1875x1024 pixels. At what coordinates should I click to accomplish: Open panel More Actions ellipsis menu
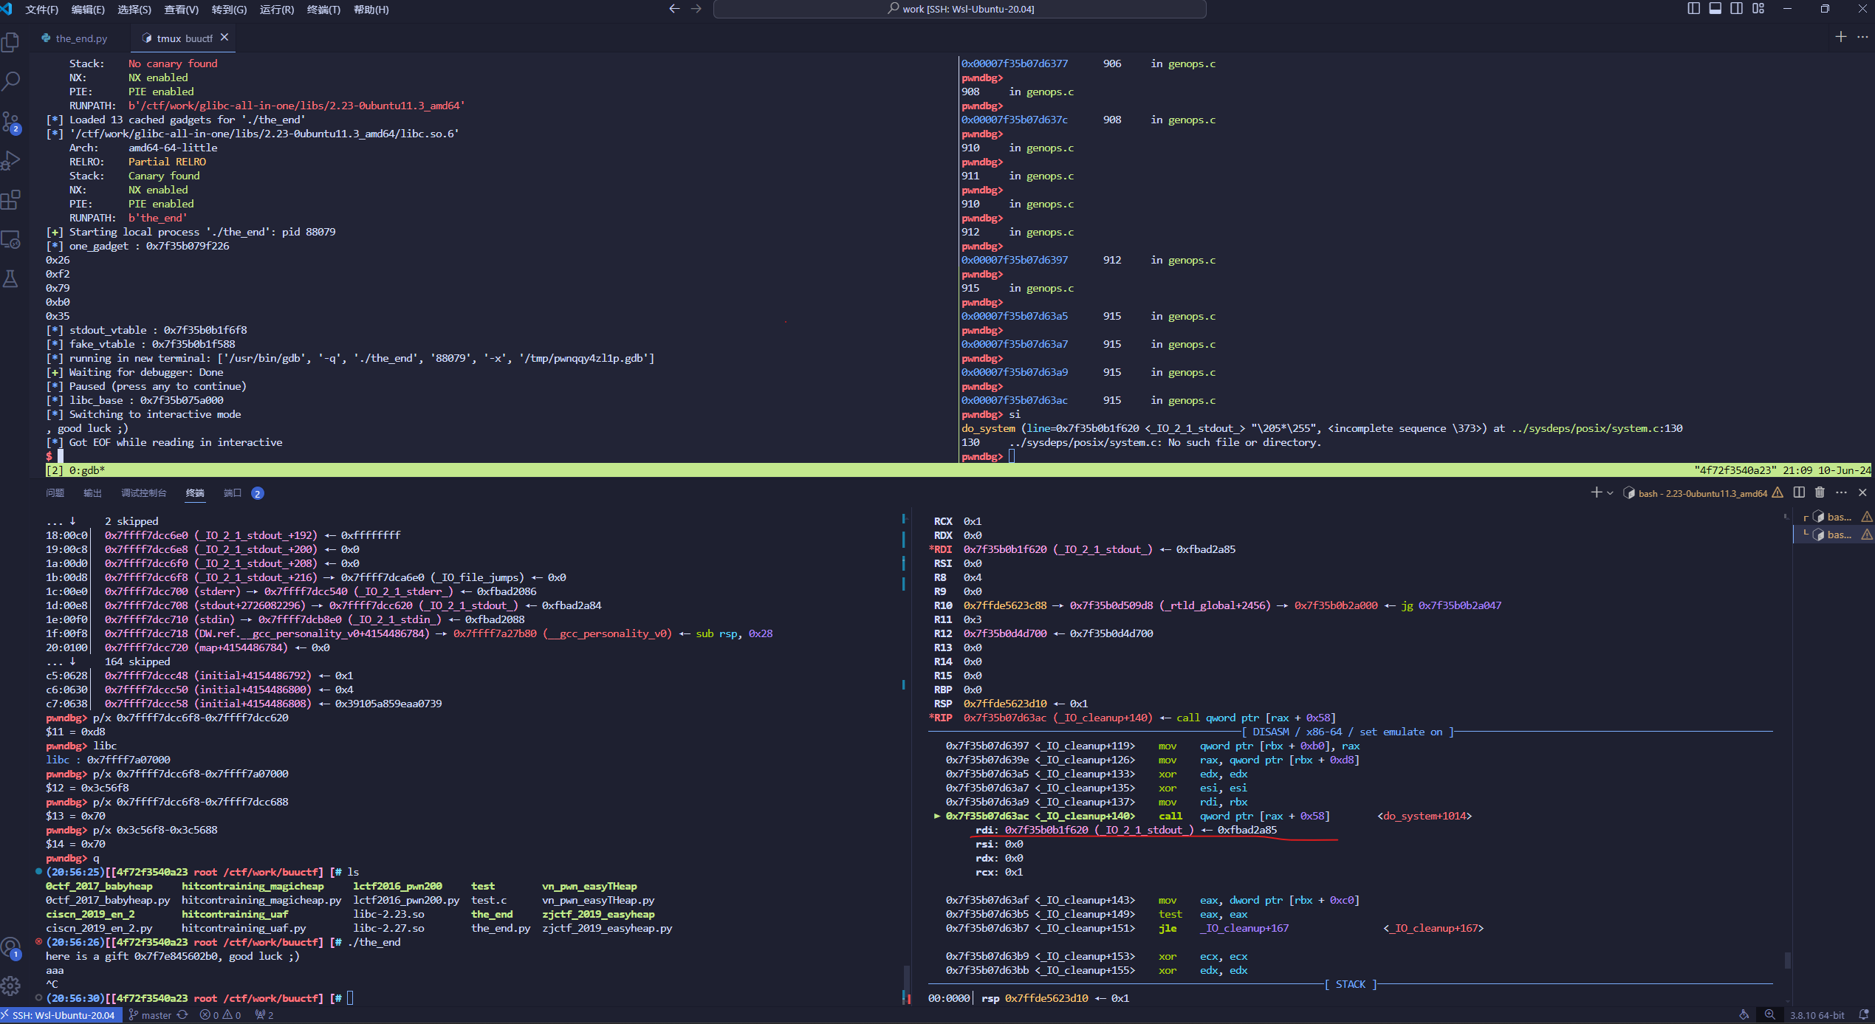(1841, 492)
